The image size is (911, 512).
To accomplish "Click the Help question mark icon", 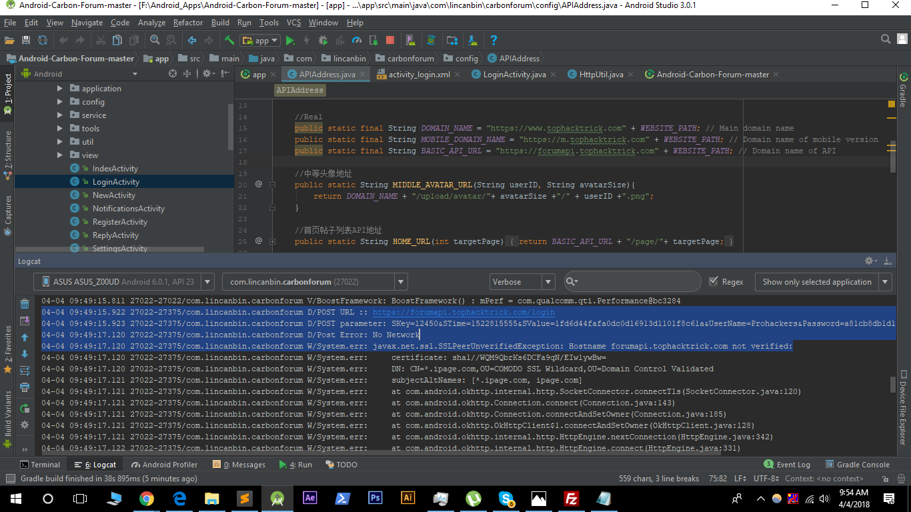I will (494, 41).
